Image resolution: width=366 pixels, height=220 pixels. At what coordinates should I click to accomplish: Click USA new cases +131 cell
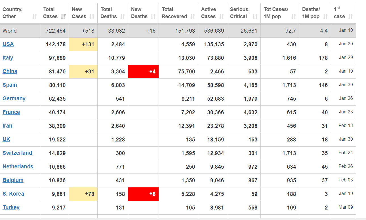pos(83,45)
